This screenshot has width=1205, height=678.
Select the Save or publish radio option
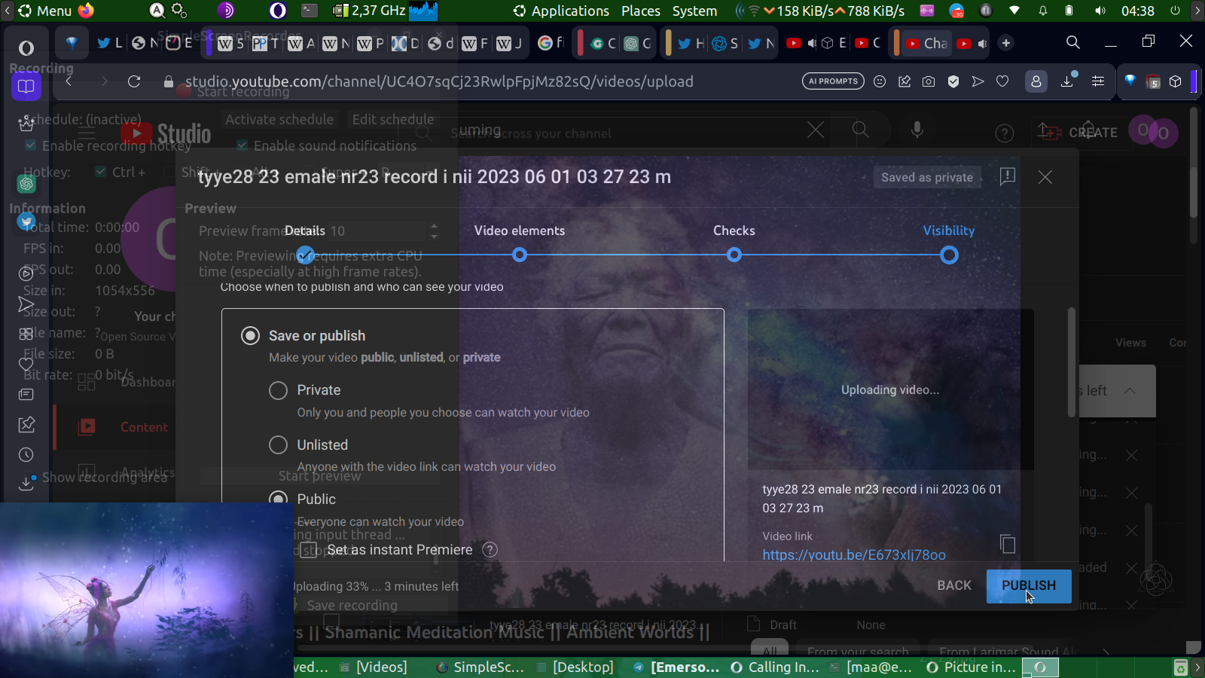click(250, 336)
